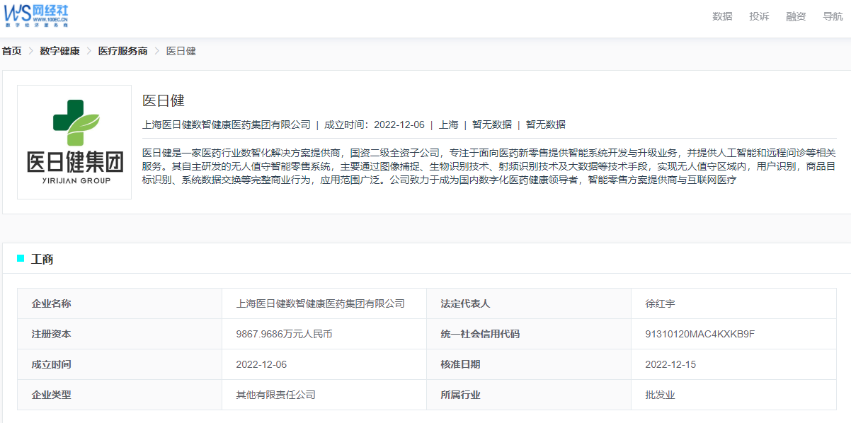View the 医日健集团 company logo image
This screenshot has width=851, height=423.
click(x=74, y=142)
